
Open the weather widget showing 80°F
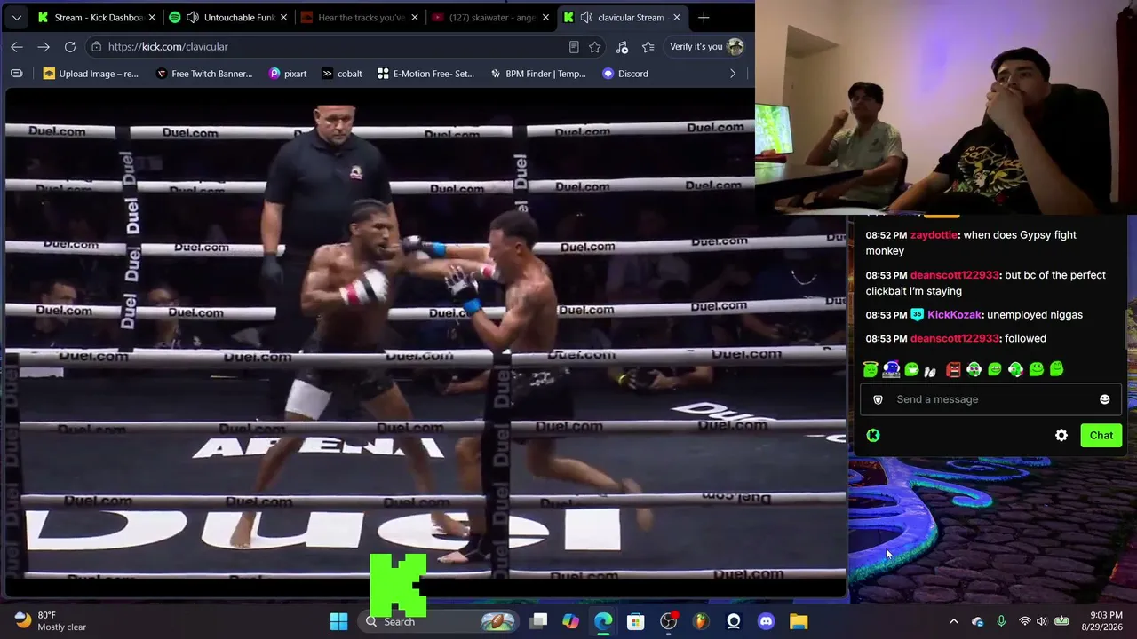click(52, 621)
